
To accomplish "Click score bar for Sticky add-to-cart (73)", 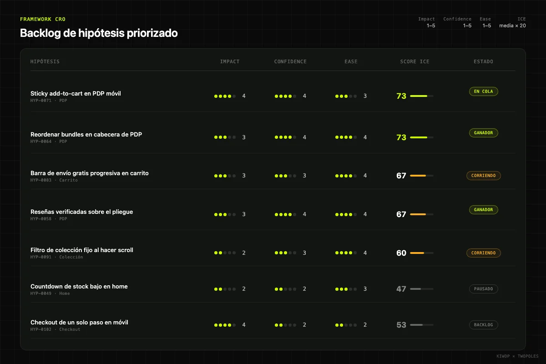I will click(421, 96).
